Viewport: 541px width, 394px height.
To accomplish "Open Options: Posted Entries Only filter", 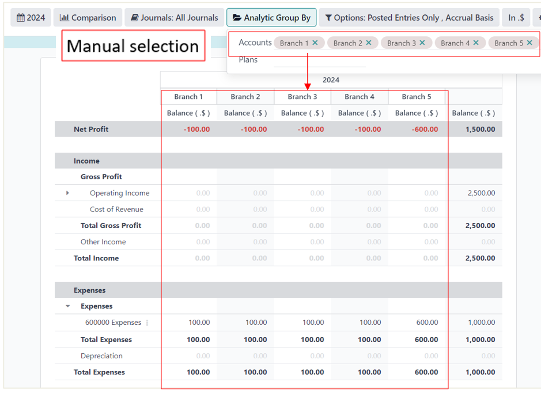I will (x=409, y=18).
